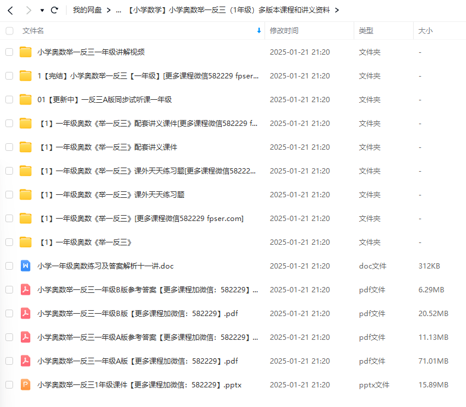466x407 pixels.
Task: Sort by 修改时间 column
Action: (x=284, y=31)
